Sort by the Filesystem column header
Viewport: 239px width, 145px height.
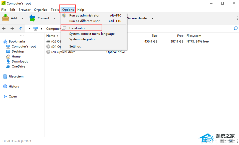tap(194, 36)
